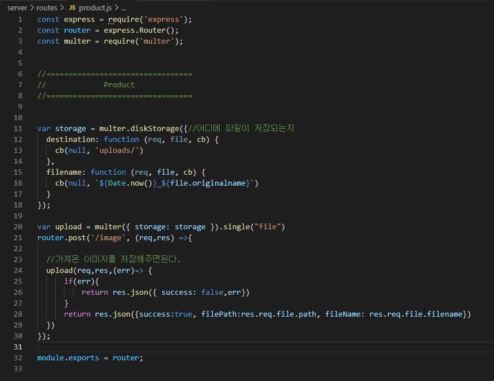Click 'file.originalname' in the template string
This screenshot has height=381, width=494.
click(208, 183)
